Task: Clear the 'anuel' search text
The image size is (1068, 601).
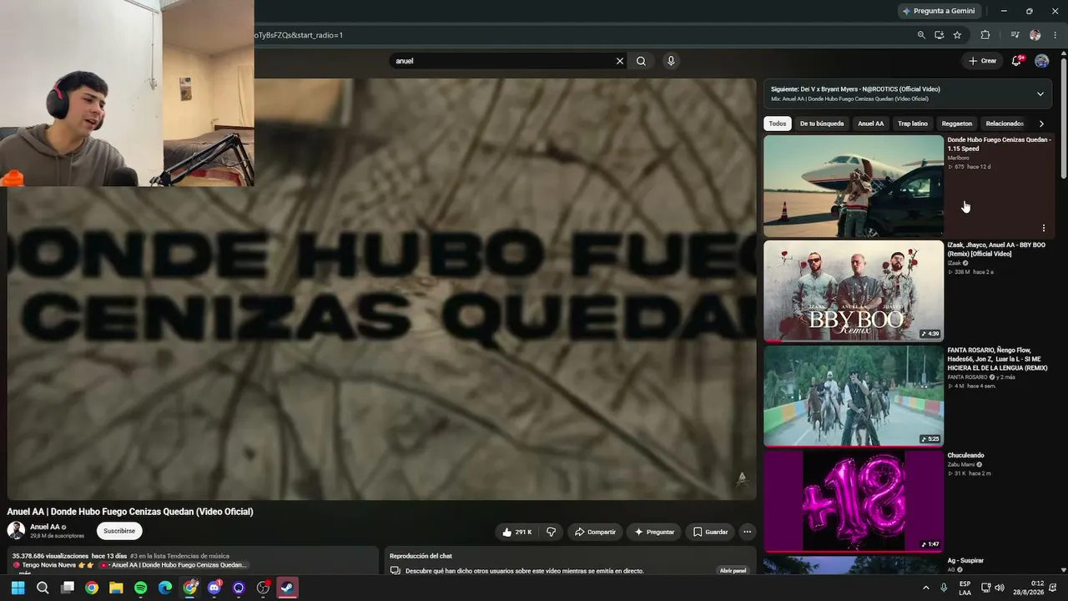Action: (620, 61)
